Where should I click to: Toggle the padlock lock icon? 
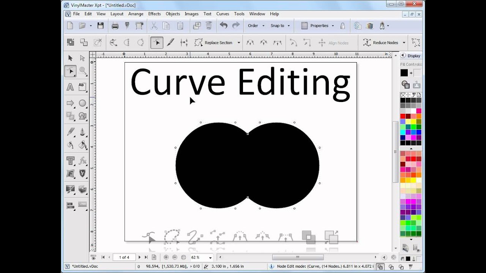coord(342,26)
